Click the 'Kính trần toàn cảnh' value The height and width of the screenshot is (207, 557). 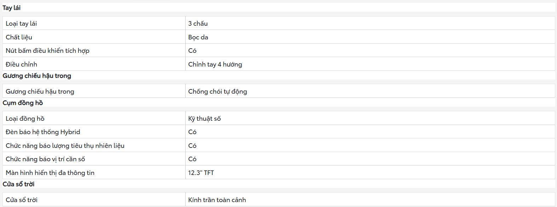(217, 200)
